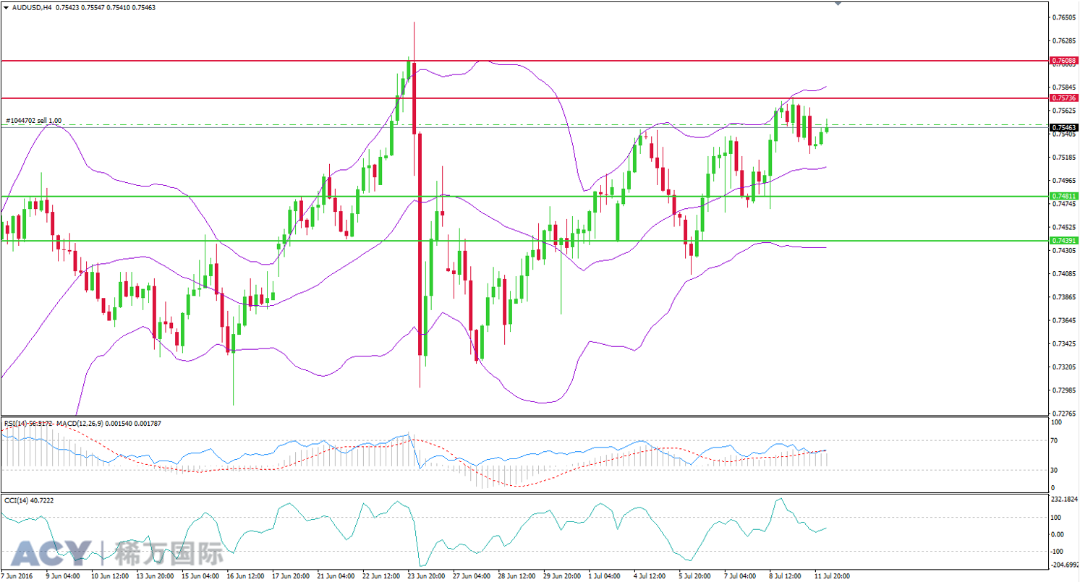Click the '28 Jun 12:00' time label
Image resolution: width=1080 pixels, height=582 pixels.
click(516, 576)
